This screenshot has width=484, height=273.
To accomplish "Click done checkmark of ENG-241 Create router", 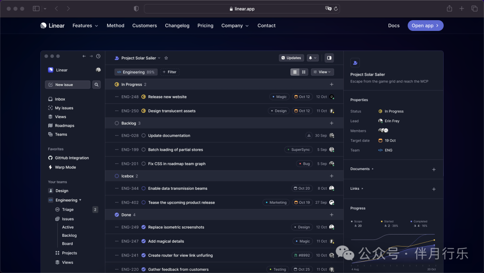I will point(143,256).
